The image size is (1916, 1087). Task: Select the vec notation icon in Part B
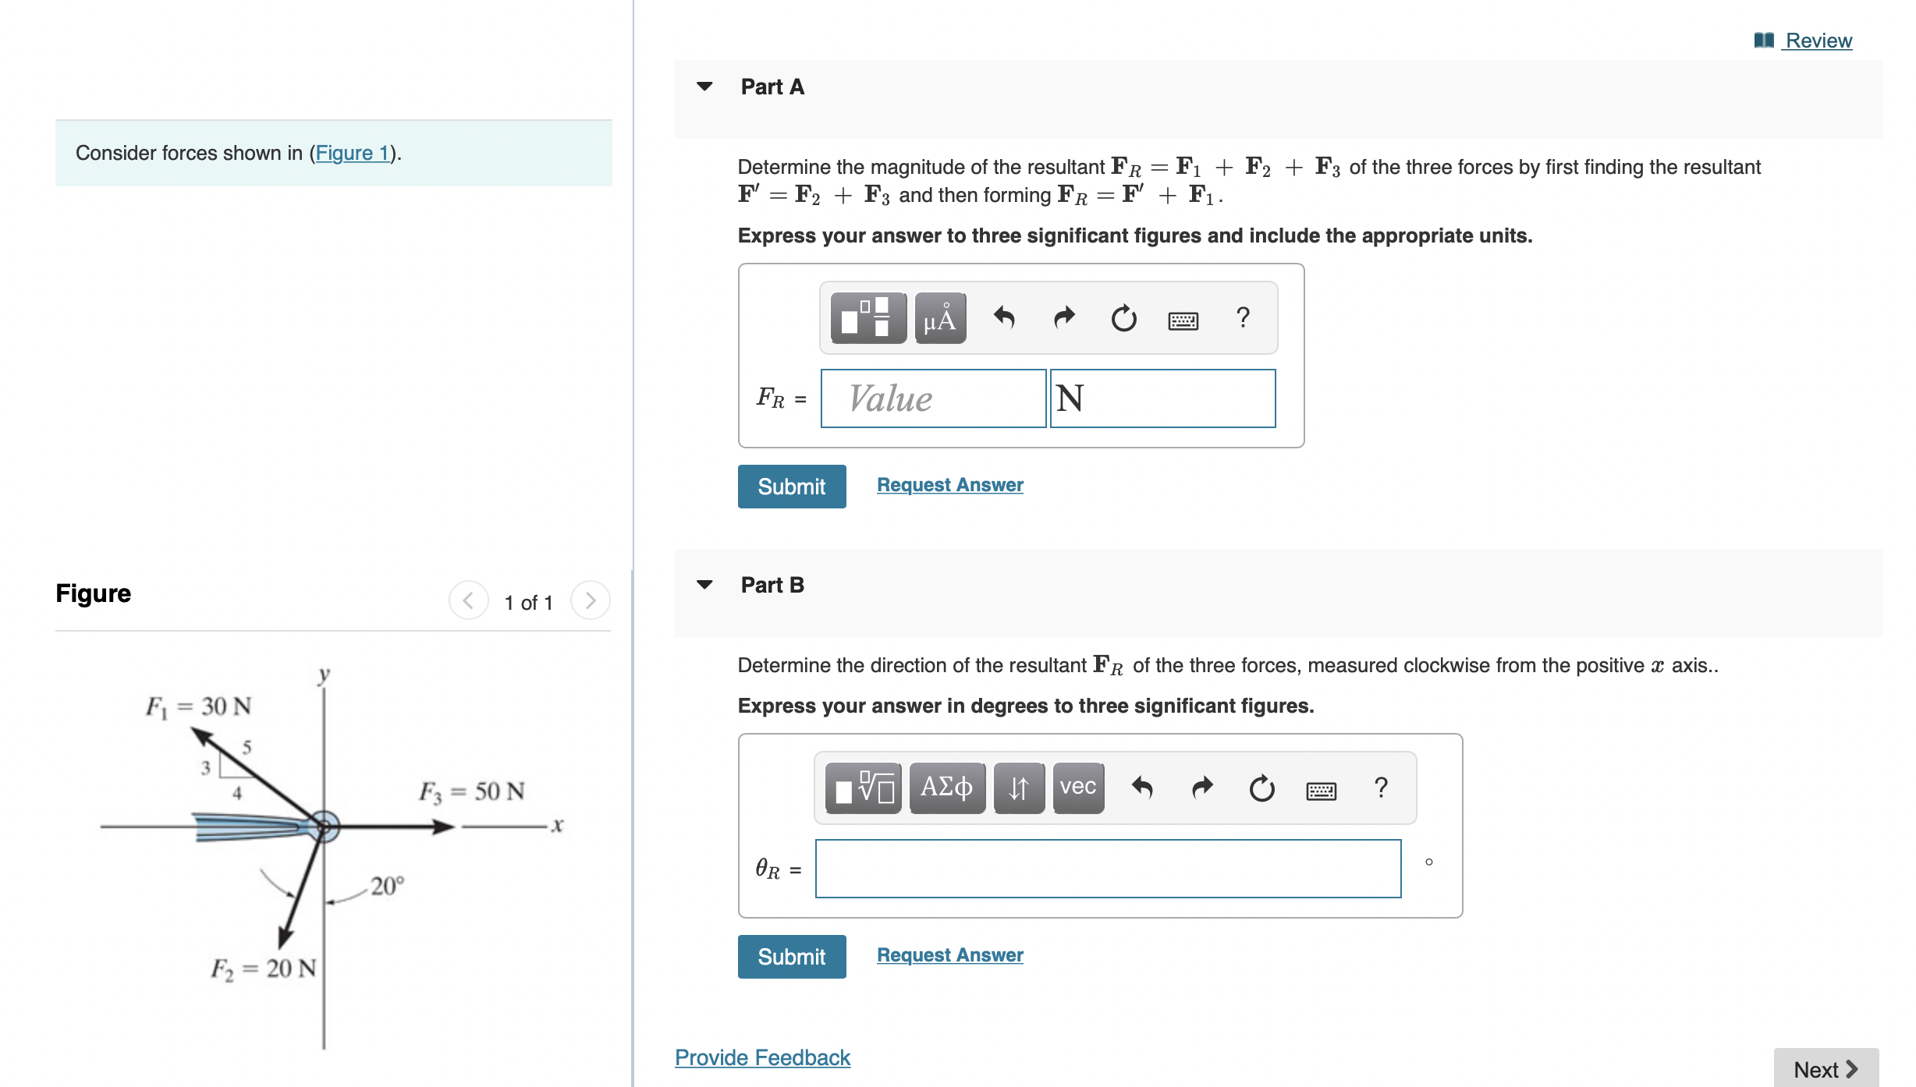coord(1077,788)
